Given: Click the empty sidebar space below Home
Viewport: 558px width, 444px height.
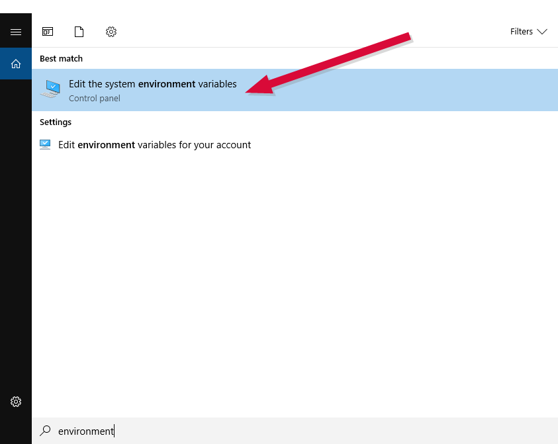Looking at the screenshot, I should pos(16,232).
